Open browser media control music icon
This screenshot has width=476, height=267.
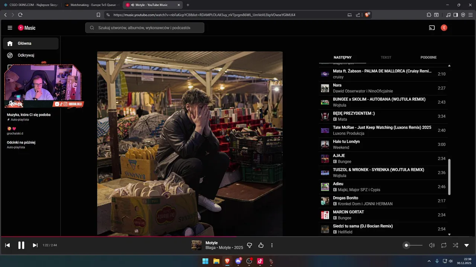[448, 15]
